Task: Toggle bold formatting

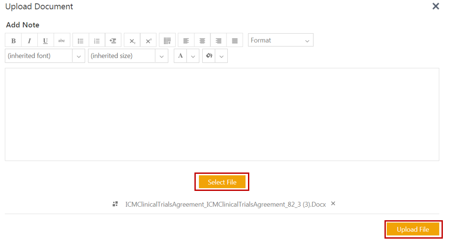Action: 13,41
